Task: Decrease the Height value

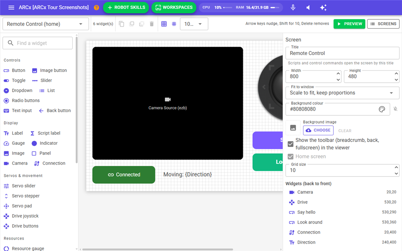Action: click(397, 80)
